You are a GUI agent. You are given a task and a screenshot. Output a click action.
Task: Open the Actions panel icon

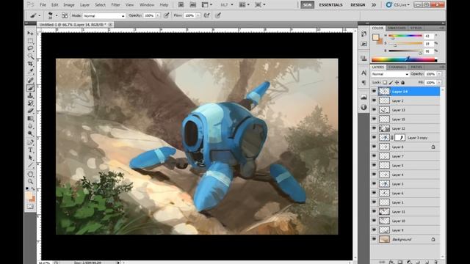(364, 44)
